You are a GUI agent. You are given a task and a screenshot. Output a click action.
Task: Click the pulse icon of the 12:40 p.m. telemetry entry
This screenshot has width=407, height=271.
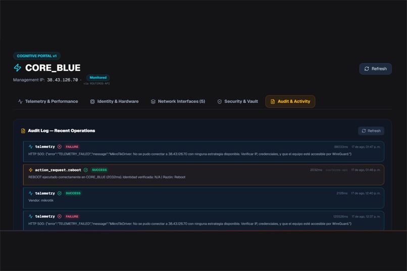[31, 193]
